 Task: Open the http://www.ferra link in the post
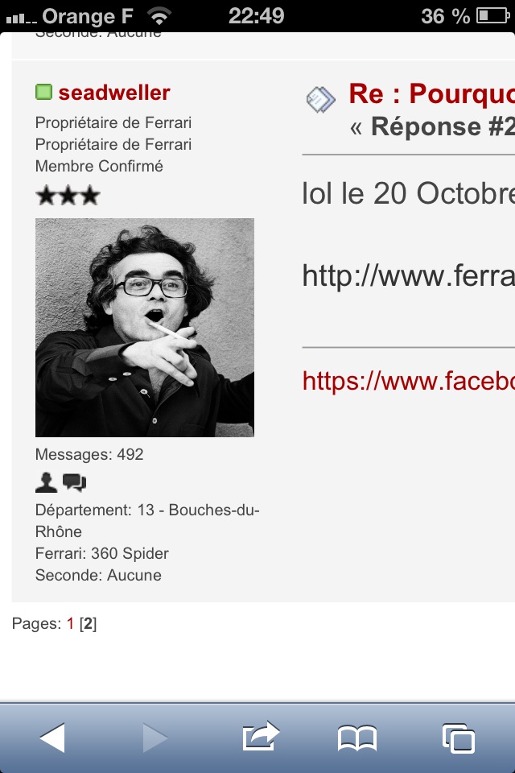coord(409,275)
